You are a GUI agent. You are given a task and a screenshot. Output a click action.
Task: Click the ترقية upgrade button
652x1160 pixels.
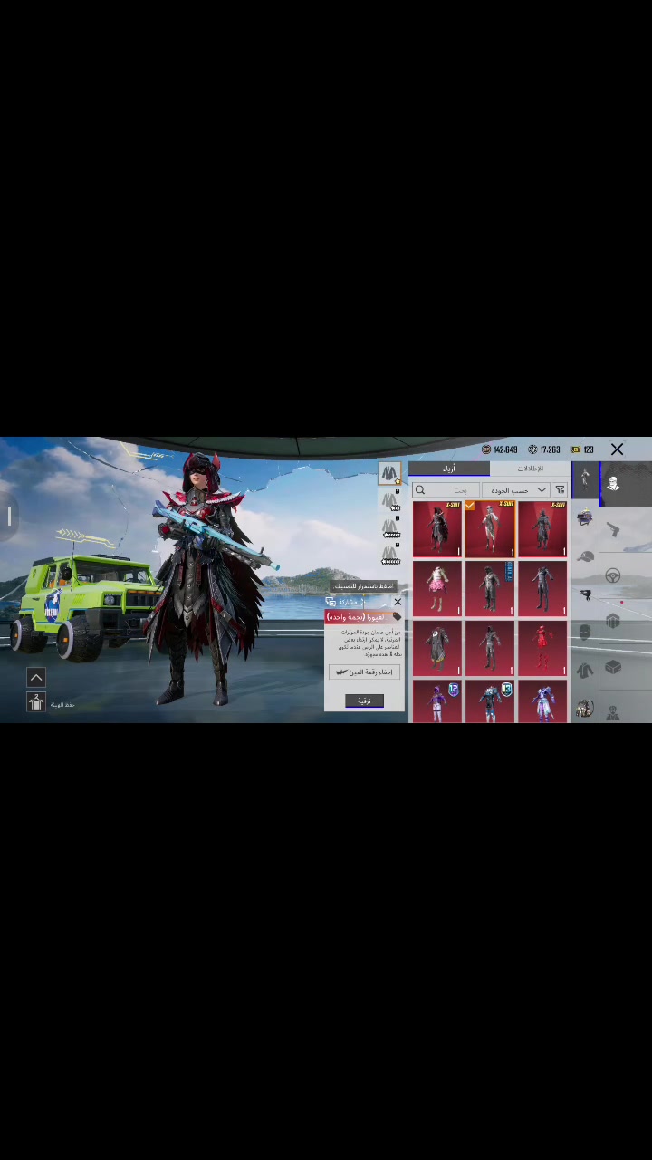(x=364, y=701)
